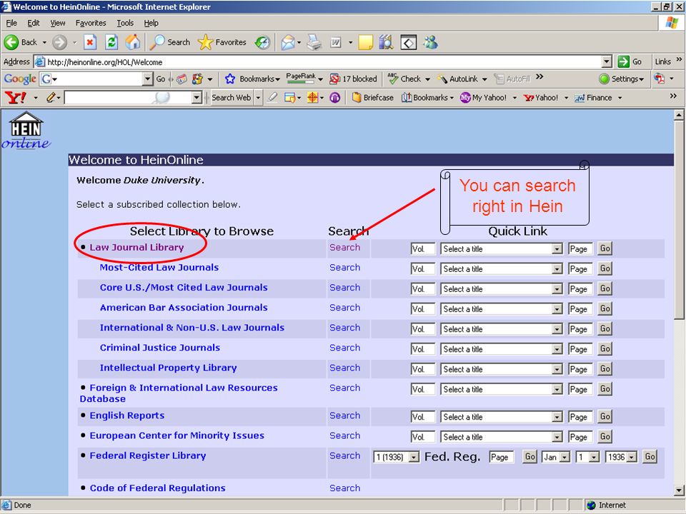
Task: Click Go button next to Address bar
Action: [630, 61]
